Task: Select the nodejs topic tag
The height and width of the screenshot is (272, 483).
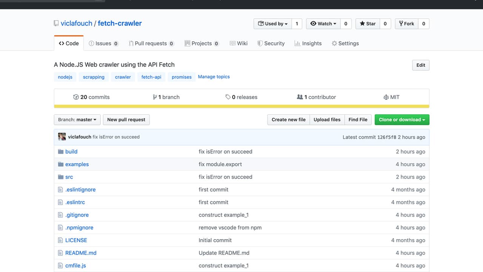Action: 65,77
